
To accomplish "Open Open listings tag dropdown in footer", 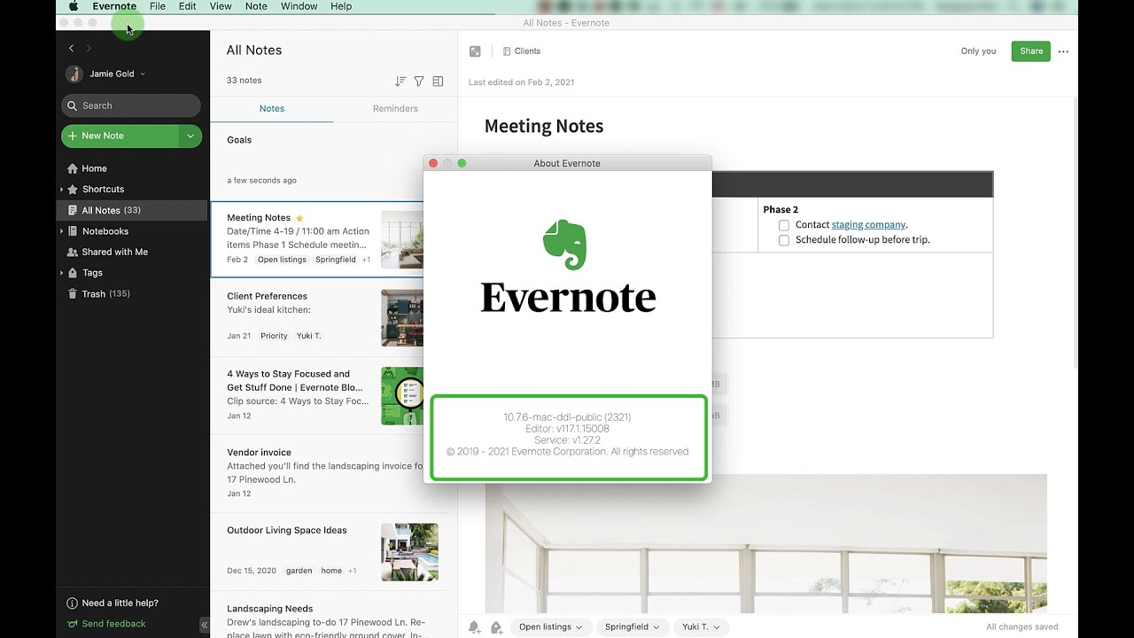I will pyautogui.click(x=550, y=626).
